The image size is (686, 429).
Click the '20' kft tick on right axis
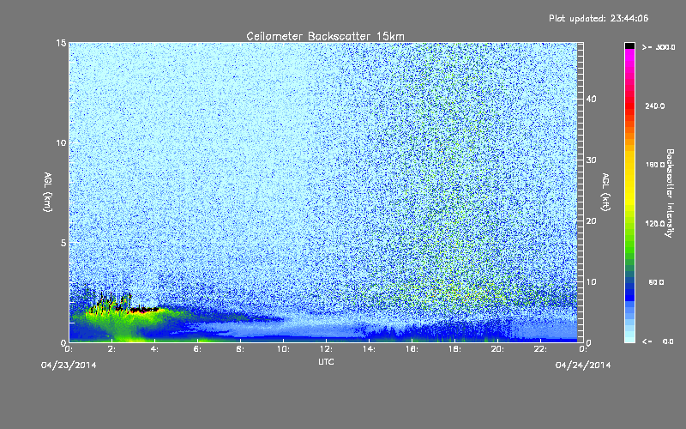(591, 221)
